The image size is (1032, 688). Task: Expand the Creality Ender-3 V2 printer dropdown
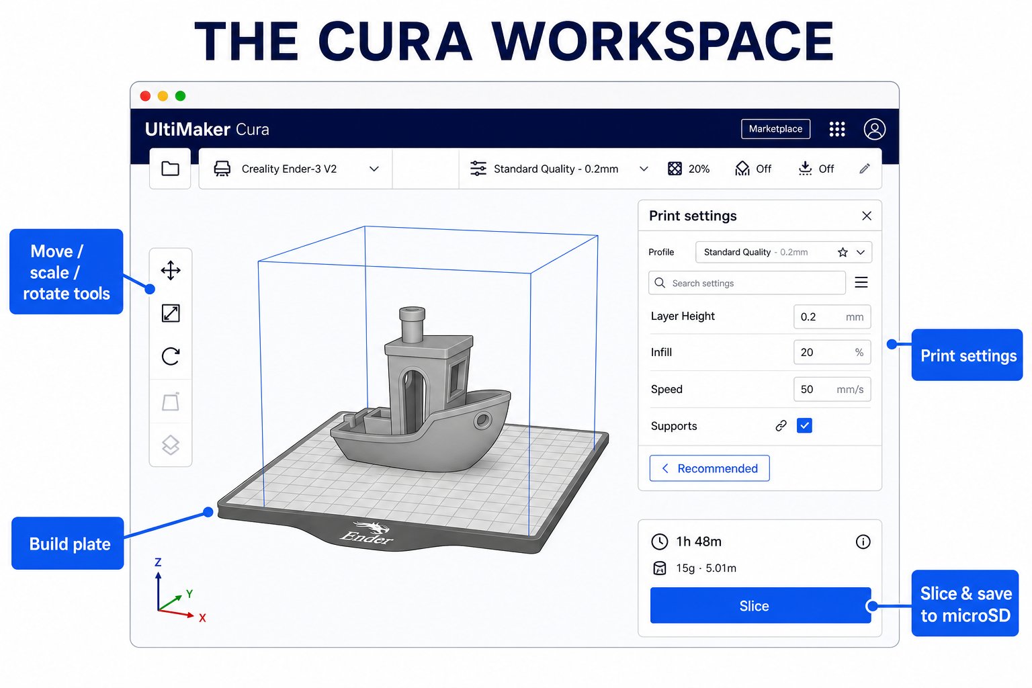tap(374, 169)
